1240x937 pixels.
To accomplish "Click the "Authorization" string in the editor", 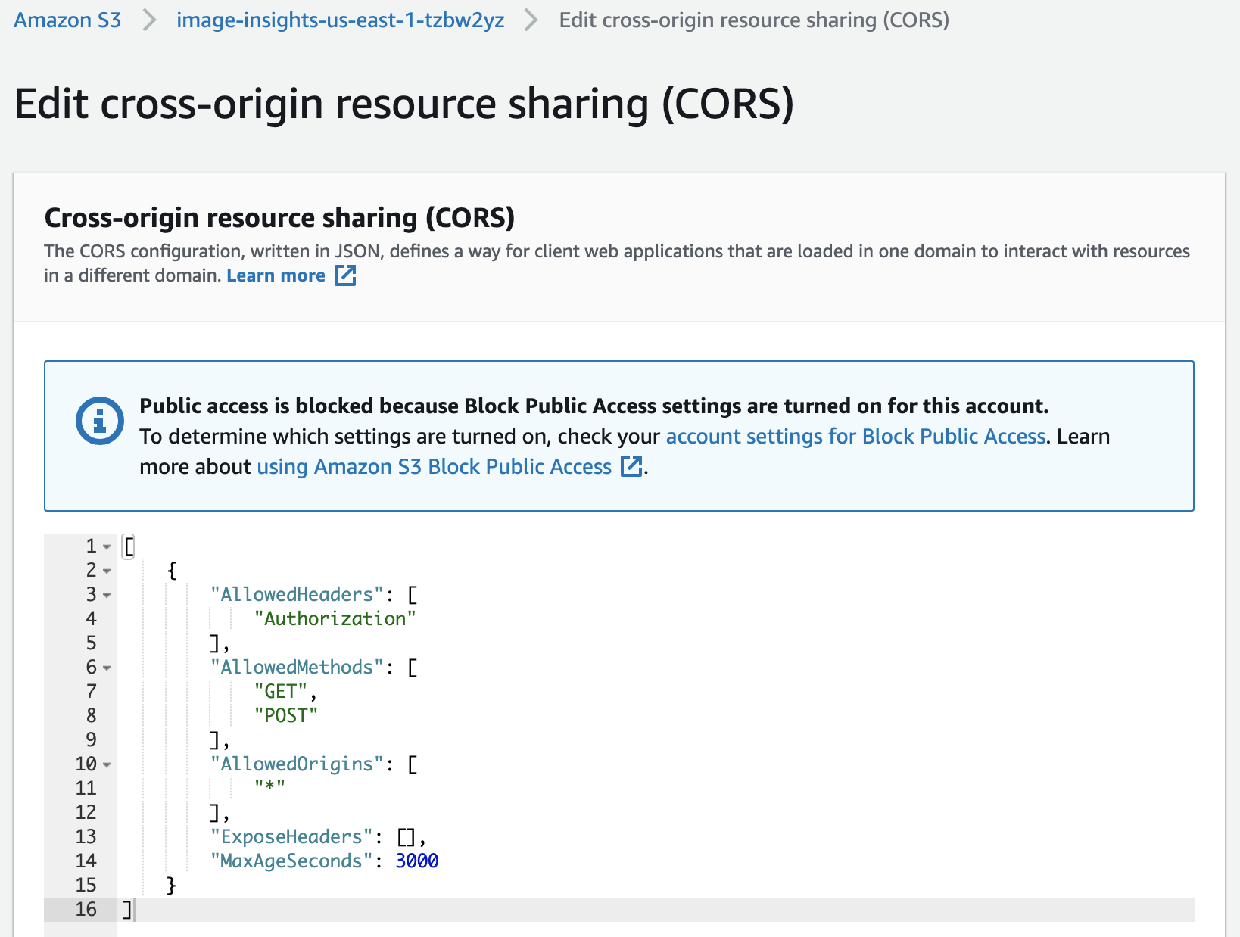I will pyautogui.click(x=335, y=618).
